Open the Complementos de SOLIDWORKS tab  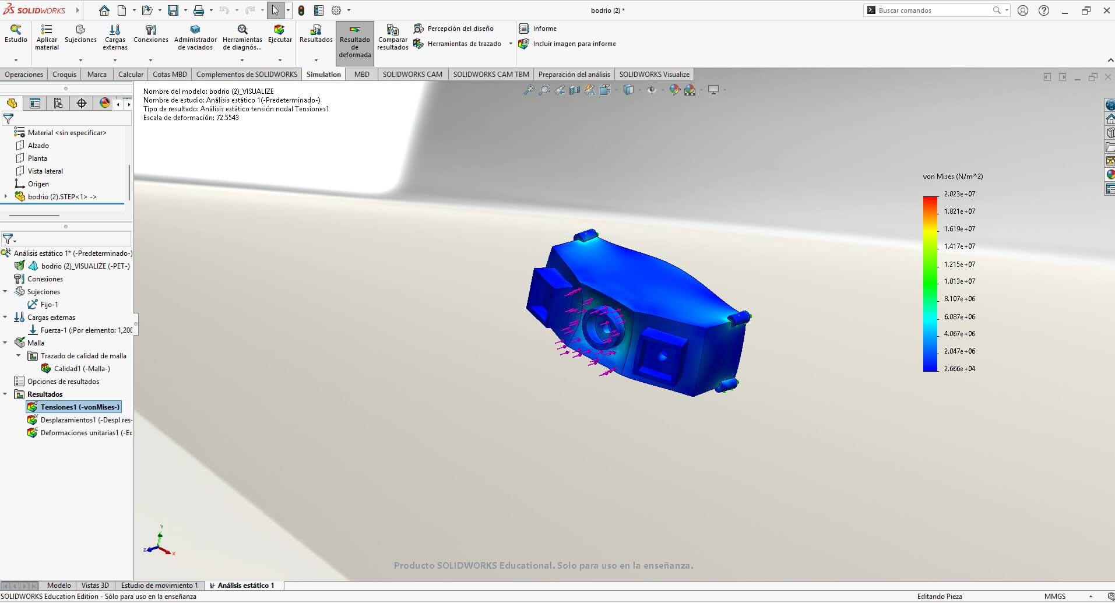coord(247,75)
